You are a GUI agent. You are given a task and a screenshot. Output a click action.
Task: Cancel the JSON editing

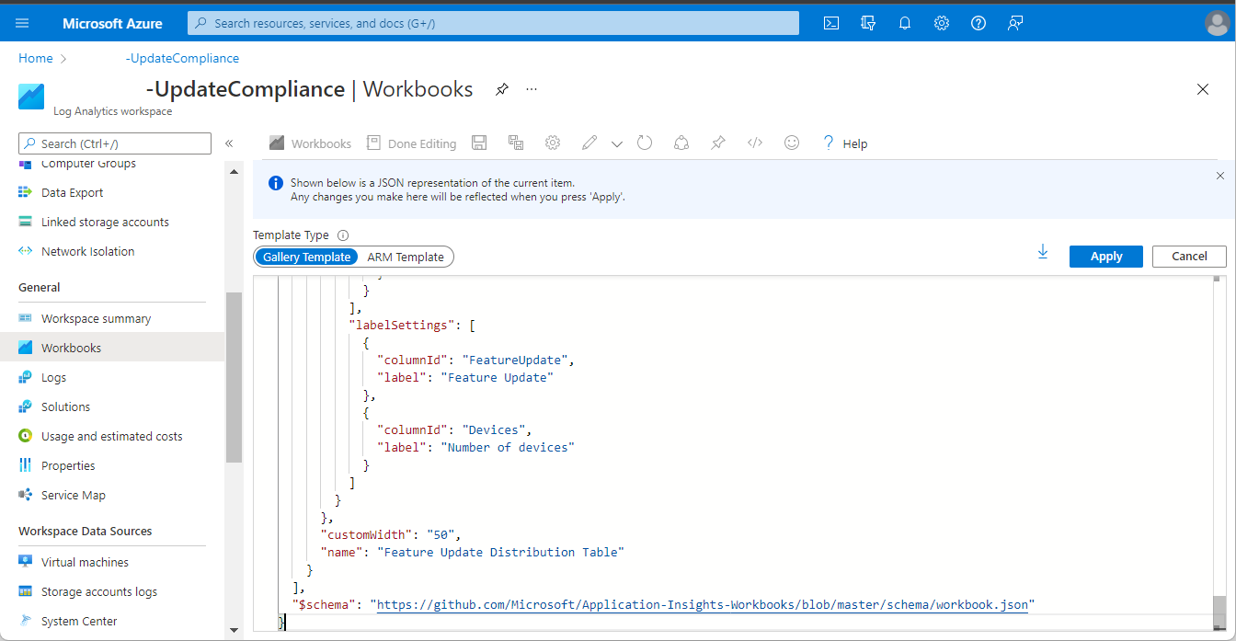point(1189,257)
